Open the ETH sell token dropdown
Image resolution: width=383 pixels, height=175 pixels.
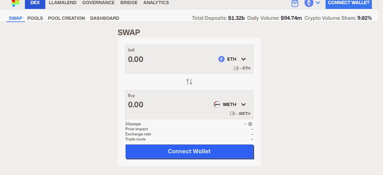pos(232,59)
